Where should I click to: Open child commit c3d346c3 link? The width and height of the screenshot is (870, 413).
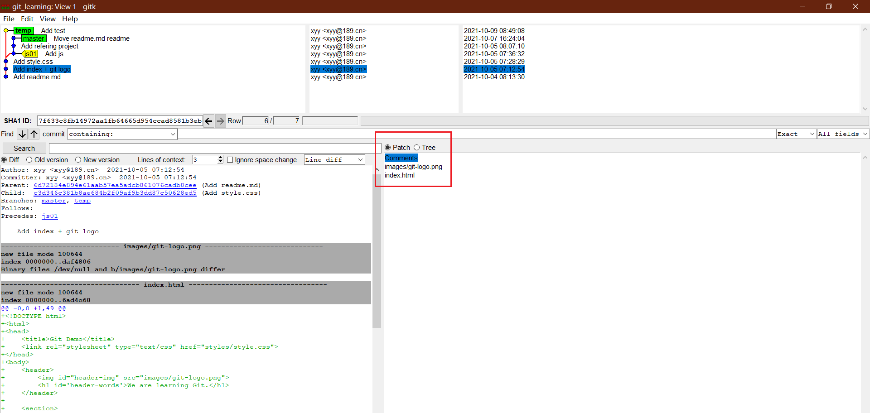pos(115,193)
